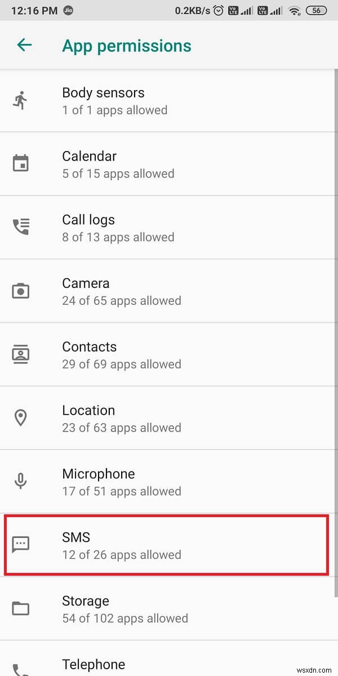
Task: Open the Contacts permissions list
Action: [x=169, y=354]
